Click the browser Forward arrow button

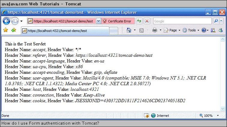pos(15,21)
